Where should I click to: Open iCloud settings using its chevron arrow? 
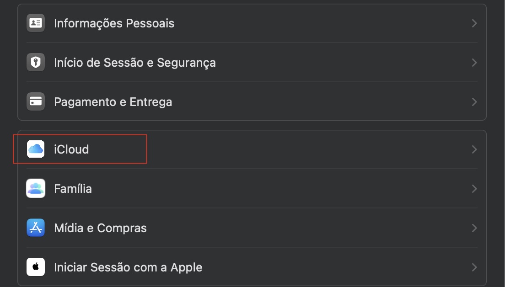tap(474, 149)
